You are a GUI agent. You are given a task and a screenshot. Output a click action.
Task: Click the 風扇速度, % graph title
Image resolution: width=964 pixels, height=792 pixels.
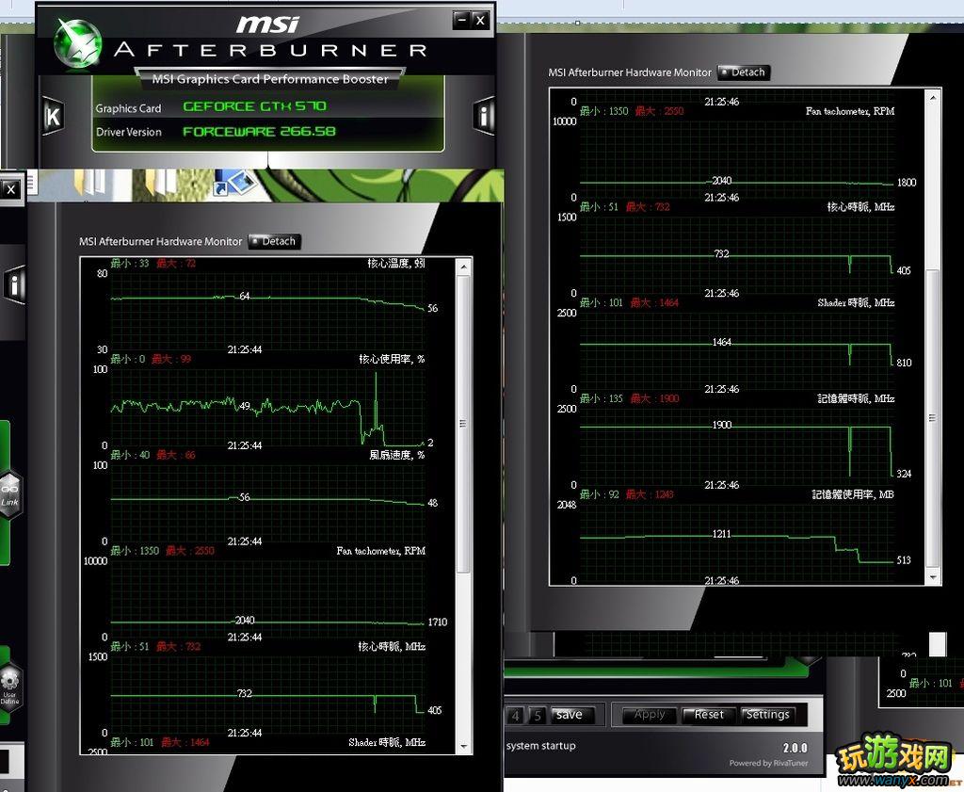pos(396,455)
